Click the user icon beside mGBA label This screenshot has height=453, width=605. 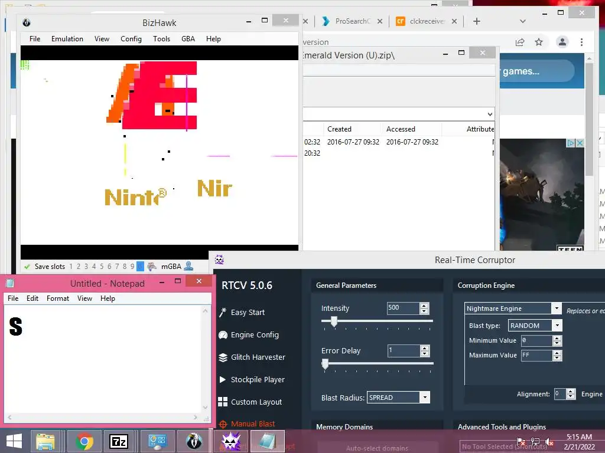[x=188, y=266]
